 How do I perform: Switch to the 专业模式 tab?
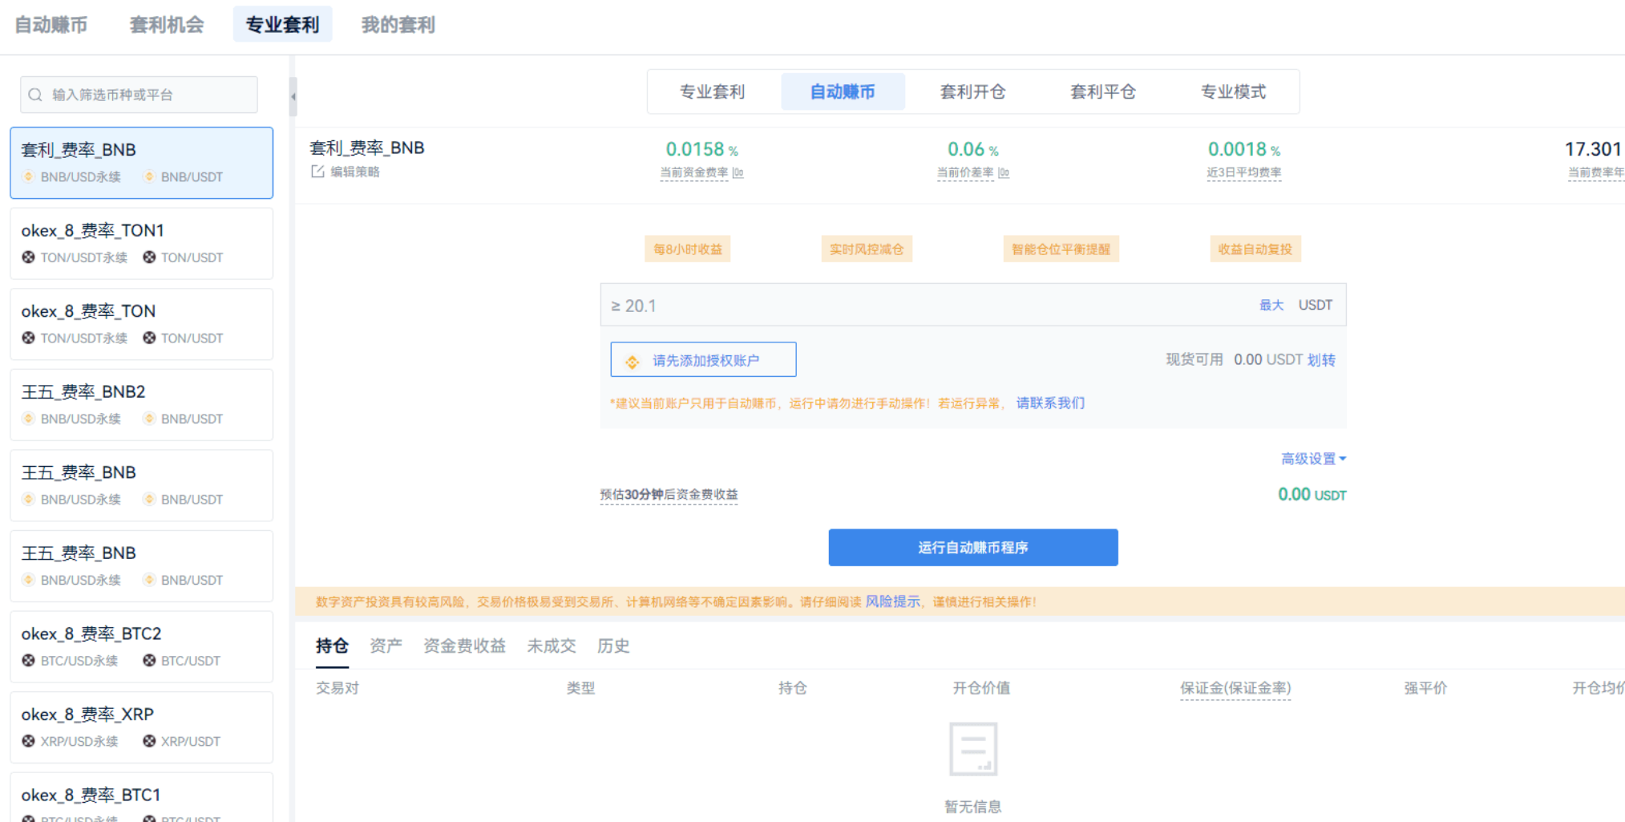point(1233,91)
